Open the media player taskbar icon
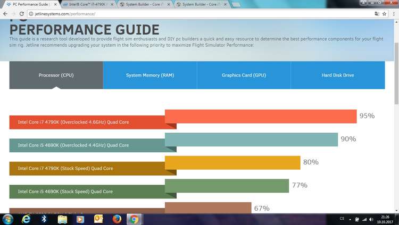This screenshot has width=399, height=225. tap(80, 219)
